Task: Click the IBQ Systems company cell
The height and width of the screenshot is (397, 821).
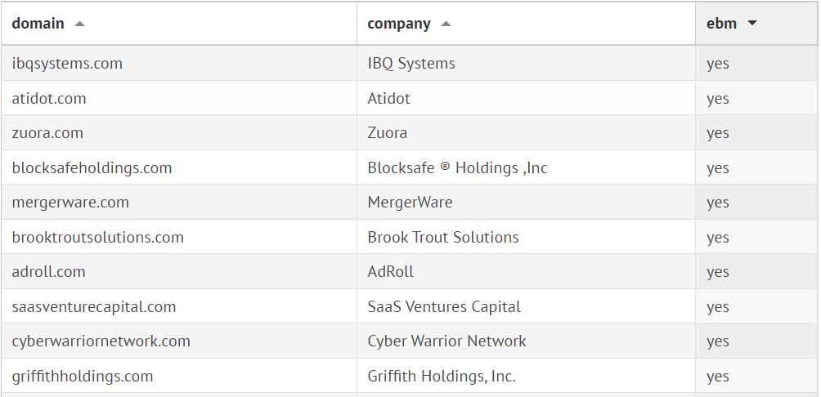Action: click(411, 64)
